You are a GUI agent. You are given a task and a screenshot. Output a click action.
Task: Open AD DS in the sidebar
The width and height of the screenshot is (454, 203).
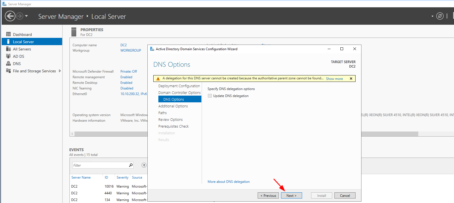click(19, 56)
